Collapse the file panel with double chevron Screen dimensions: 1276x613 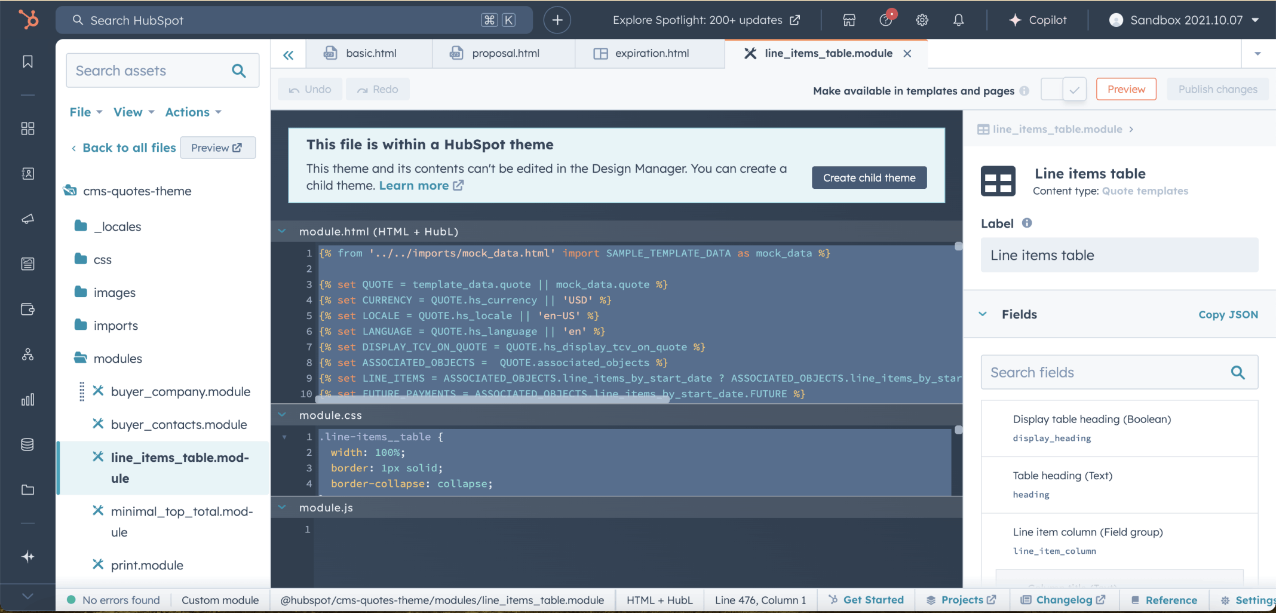[288, 55]
